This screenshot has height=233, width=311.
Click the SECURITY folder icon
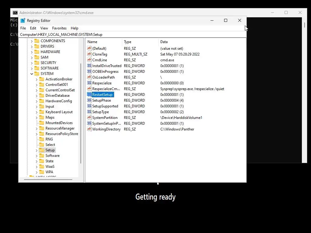(37, 62)
